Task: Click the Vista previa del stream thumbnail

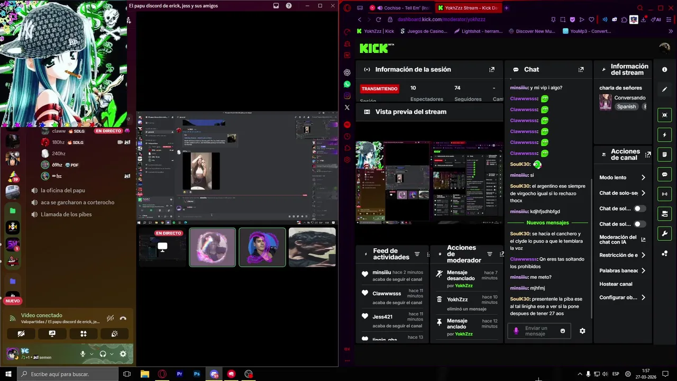Action: pos(429,183)
